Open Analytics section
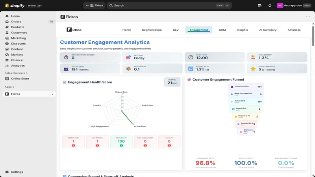Screen dimensions: 315x177 tap(18, 66)
